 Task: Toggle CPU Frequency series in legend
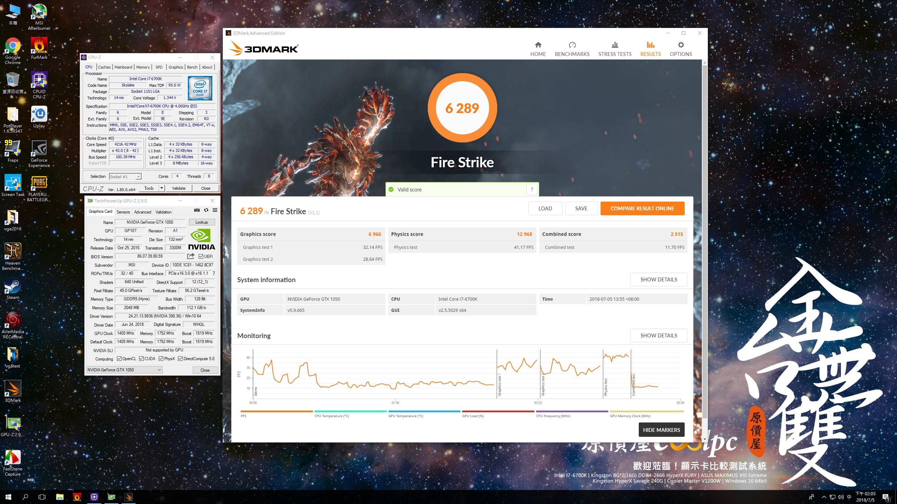tap(572, 414)
